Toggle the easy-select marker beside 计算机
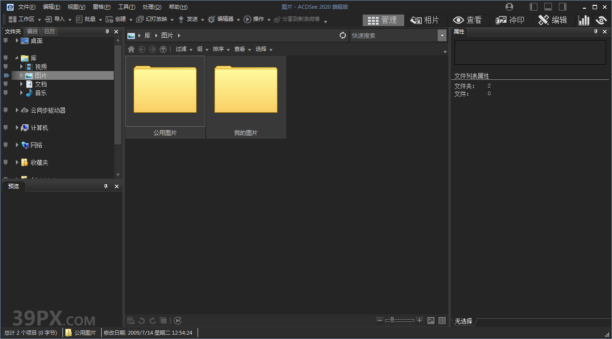The image size is (612, 339). coord(6,128)
